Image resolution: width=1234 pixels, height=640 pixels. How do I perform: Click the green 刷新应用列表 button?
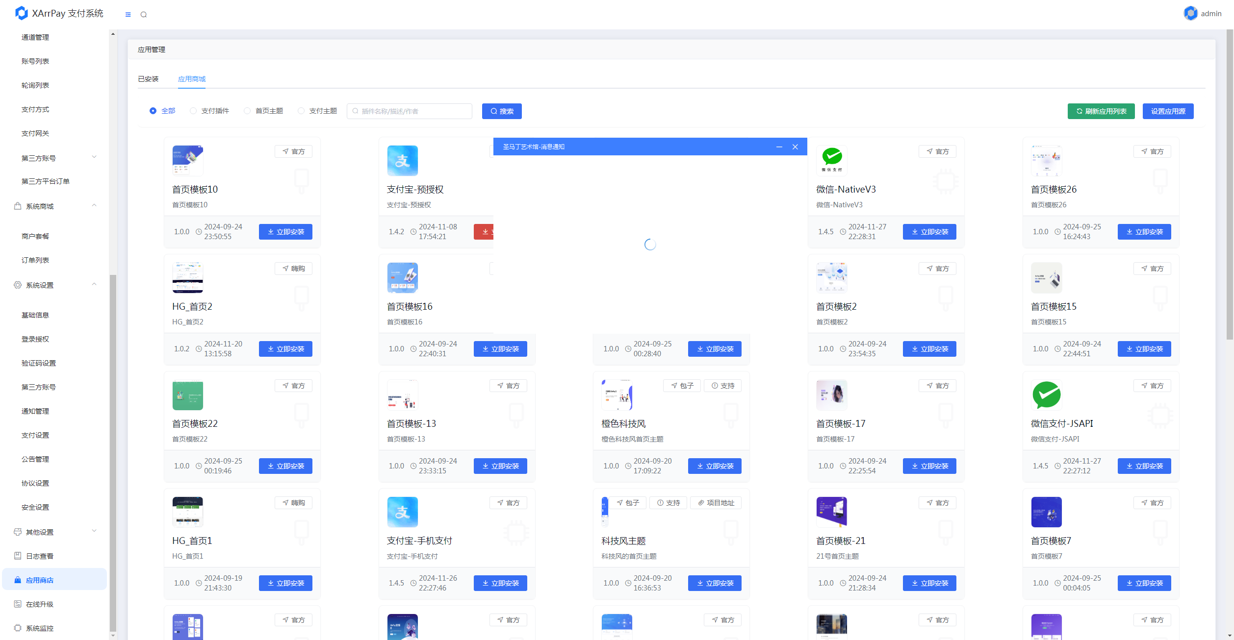click(x=1101, y=111)
